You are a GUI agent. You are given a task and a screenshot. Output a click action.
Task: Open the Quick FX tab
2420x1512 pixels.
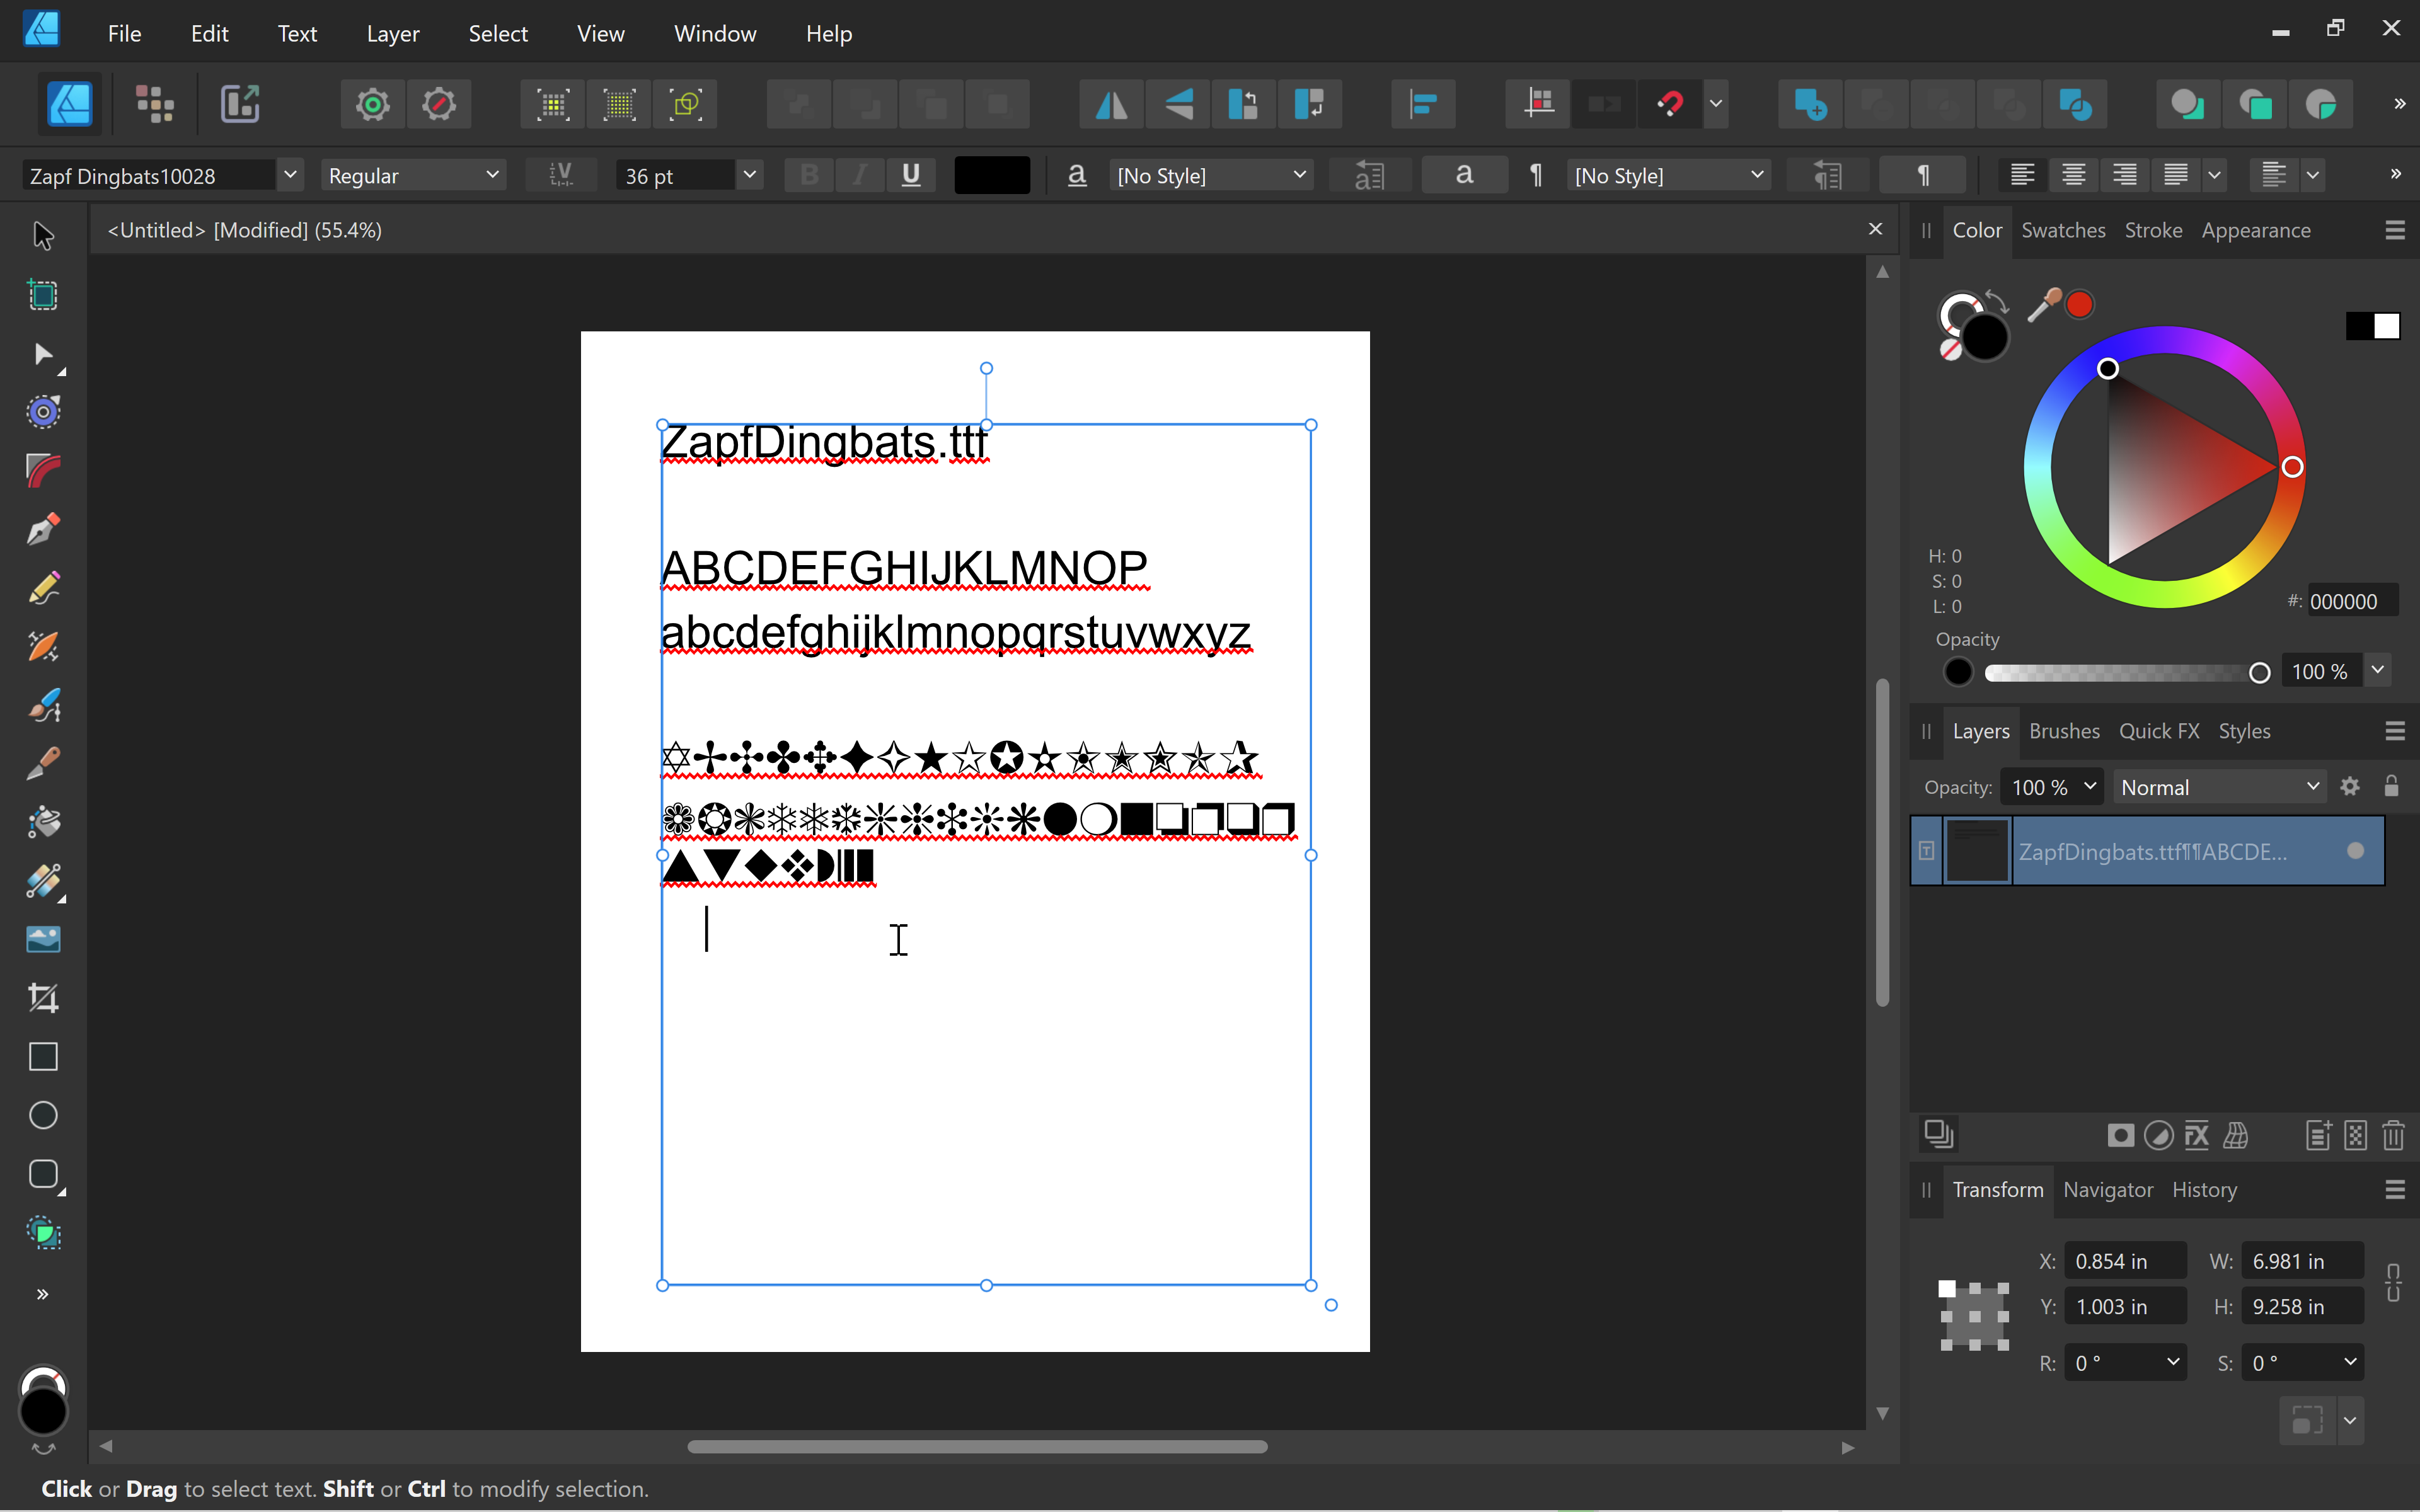2159,731
